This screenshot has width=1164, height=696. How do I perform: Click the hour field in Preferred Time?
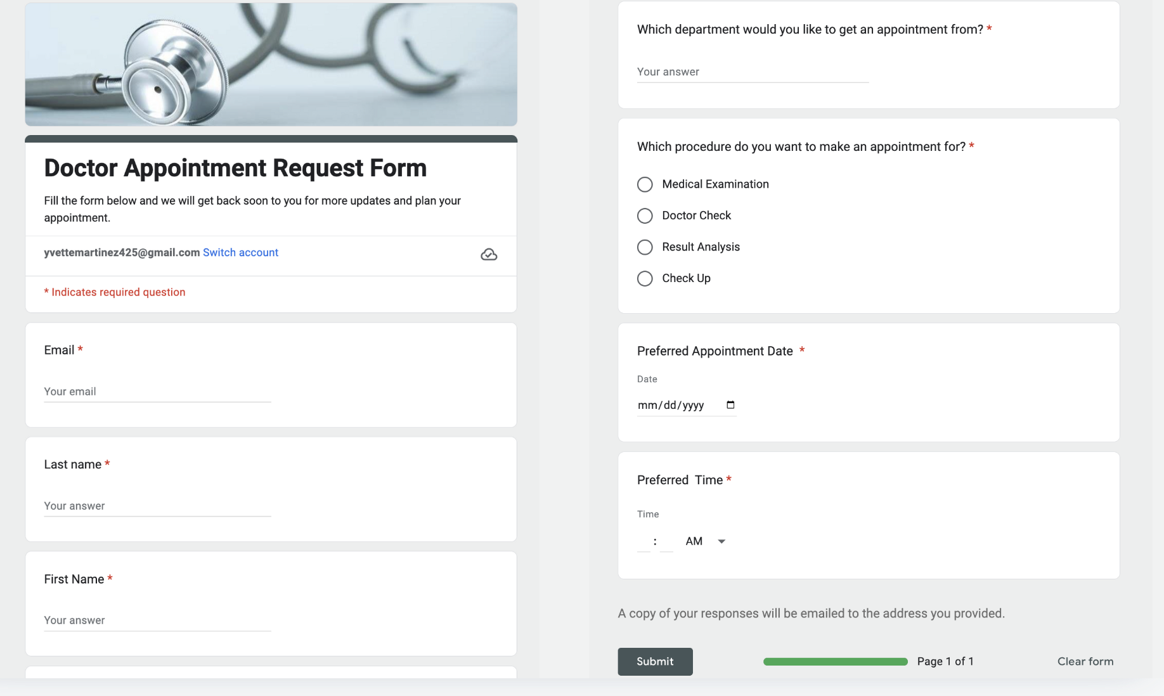click(x=643, y=541)
